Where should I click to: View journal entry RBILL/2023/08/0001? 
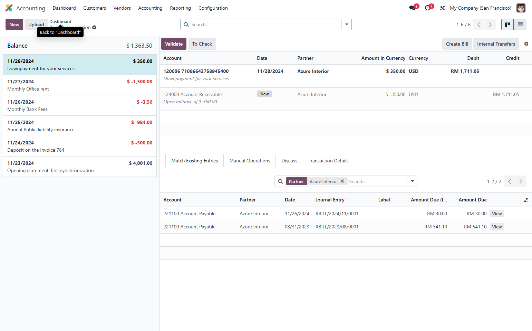(497, 227)
